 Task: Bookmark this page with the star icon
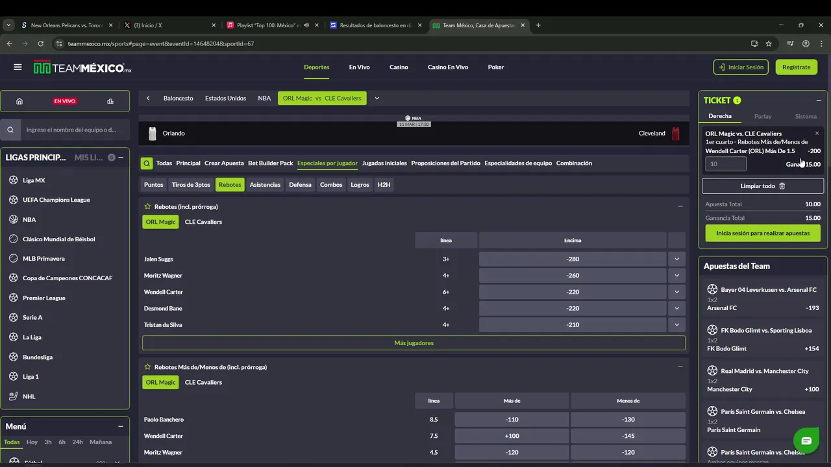tap(769, 43)
